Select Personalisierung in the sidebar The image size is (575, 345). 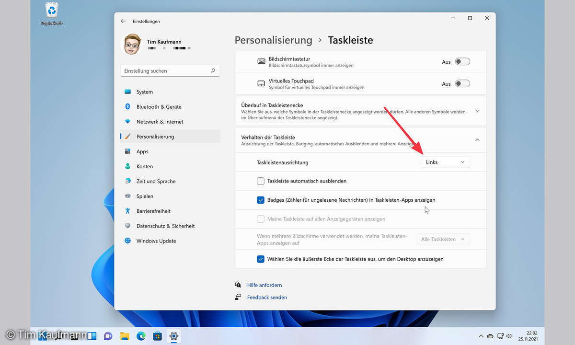click(170, 136)
